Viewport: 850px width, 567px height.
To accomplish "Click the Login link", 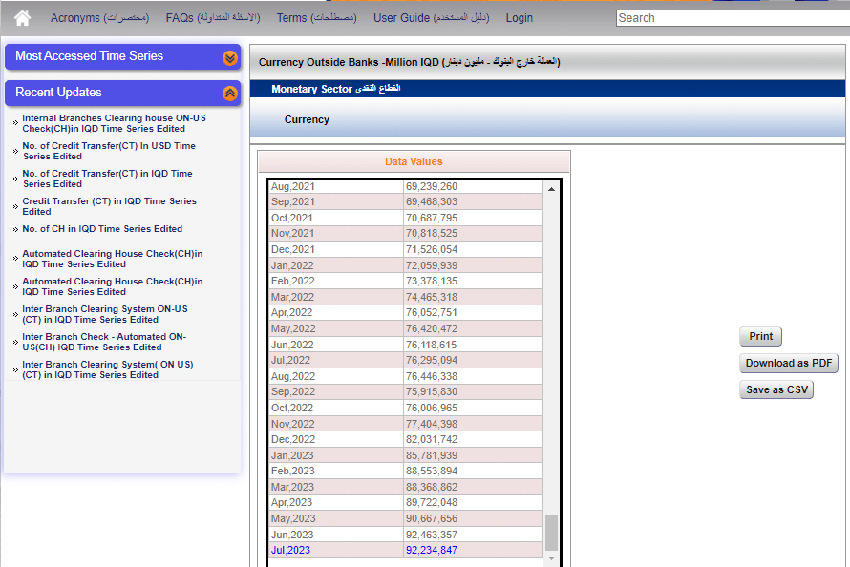I will click(x=520, y=18).
